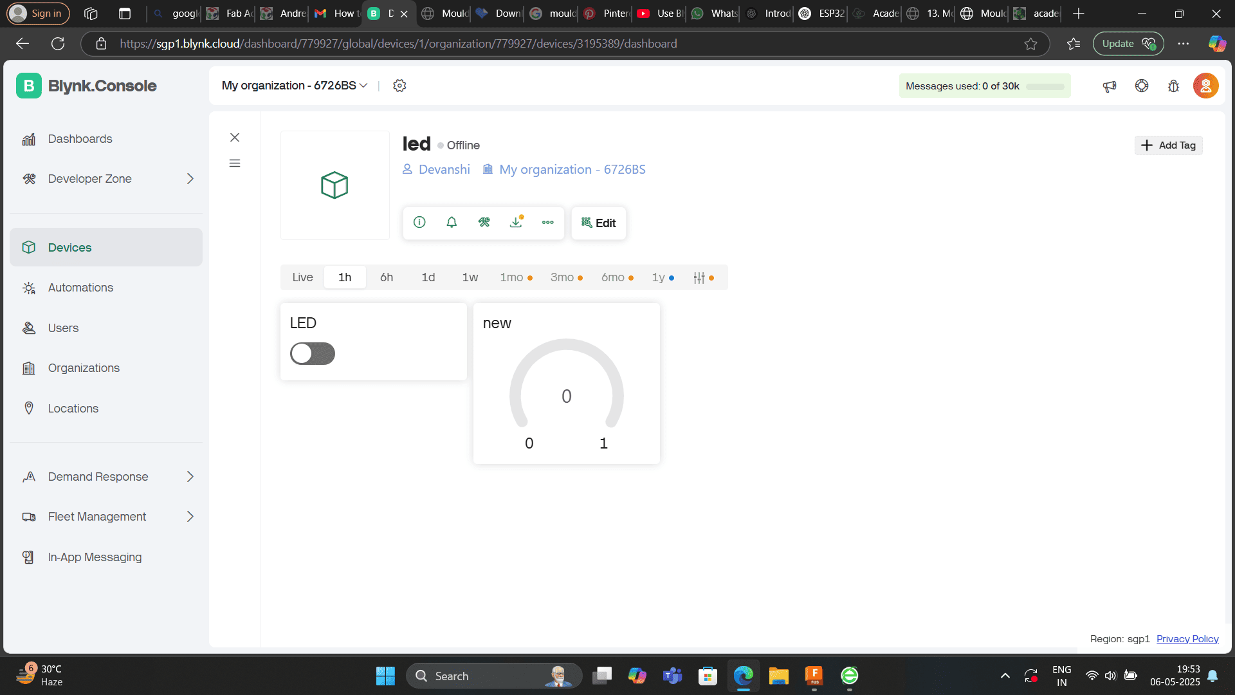Open developer tools wrench icon for device

(484, 222)
